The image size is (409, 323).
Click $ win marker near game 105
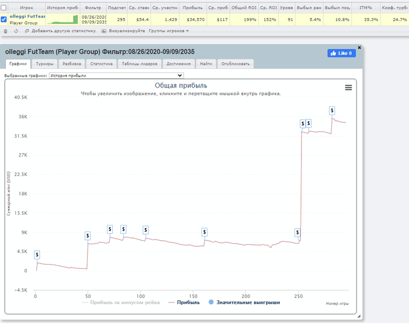[145, 230]
